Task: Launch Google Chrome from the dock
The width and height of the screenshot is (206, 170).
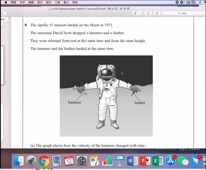Action: [44, 161]
